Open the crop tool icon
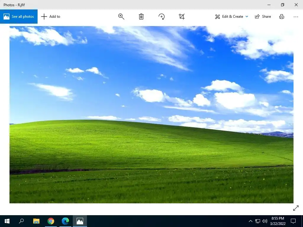Screen dimensions: 303x227 [182, 17]
